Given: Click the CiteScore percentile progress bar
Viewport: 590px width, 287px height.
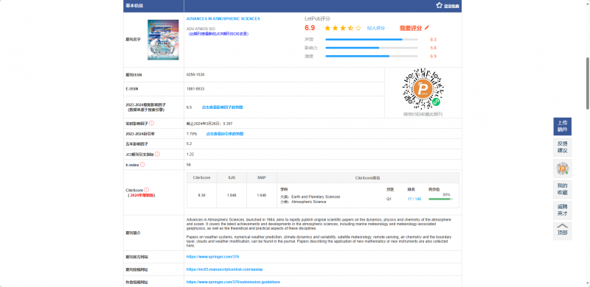Looking at the screenshot, I should coord(440,199).
